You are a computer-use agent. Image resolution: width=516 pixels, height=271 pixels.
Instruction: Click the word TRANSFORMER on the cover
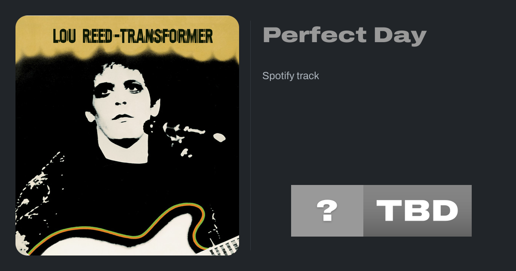point(166,37)
